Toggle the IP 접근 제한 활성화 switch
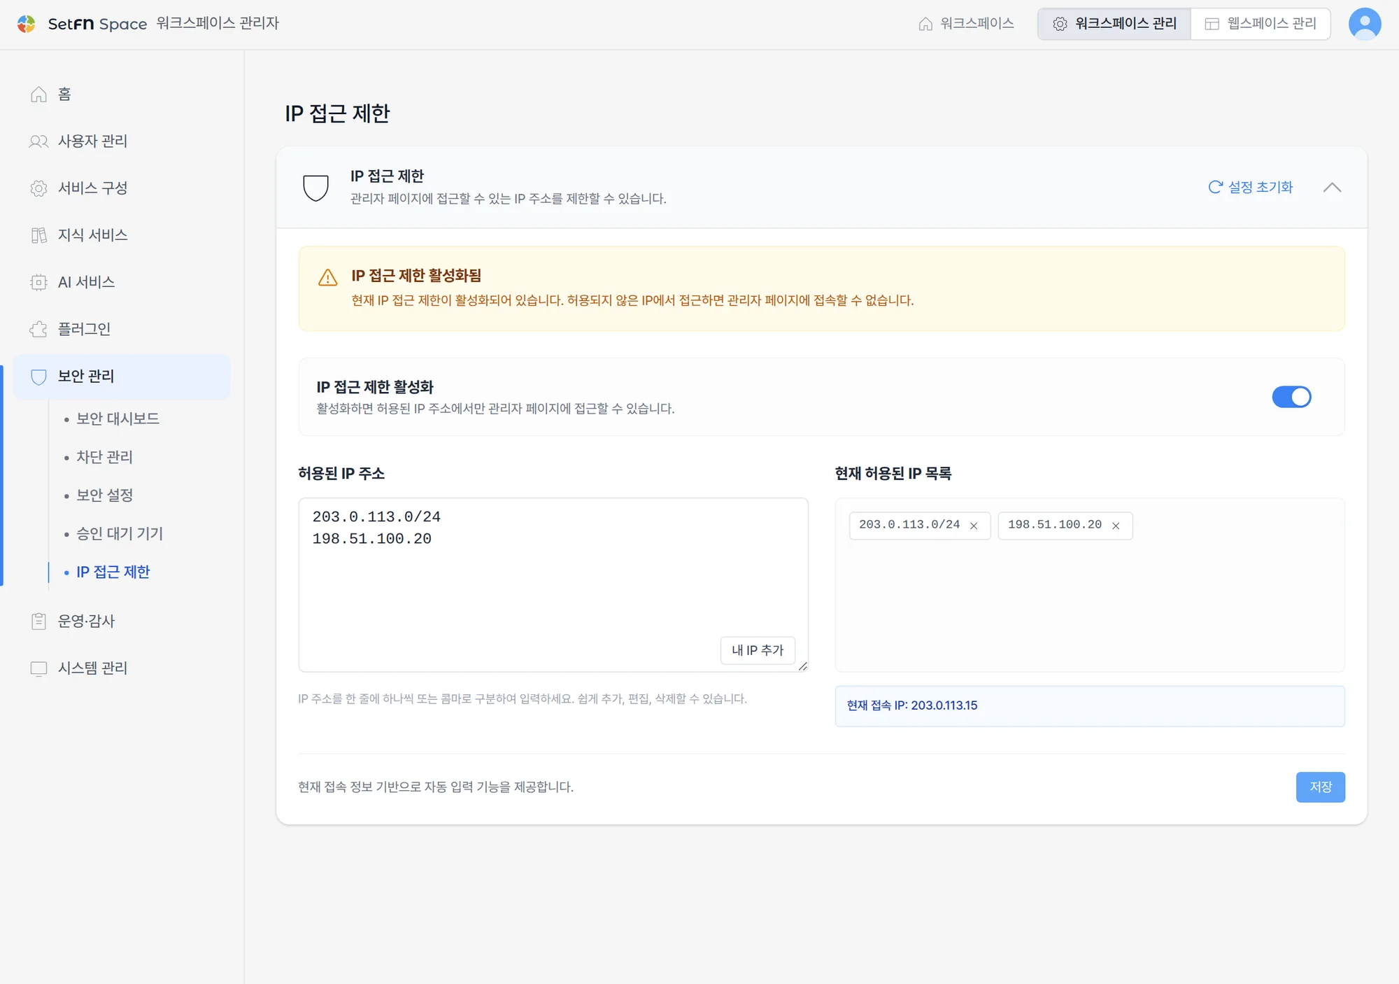The image size is (1399, 984). 1291,397
